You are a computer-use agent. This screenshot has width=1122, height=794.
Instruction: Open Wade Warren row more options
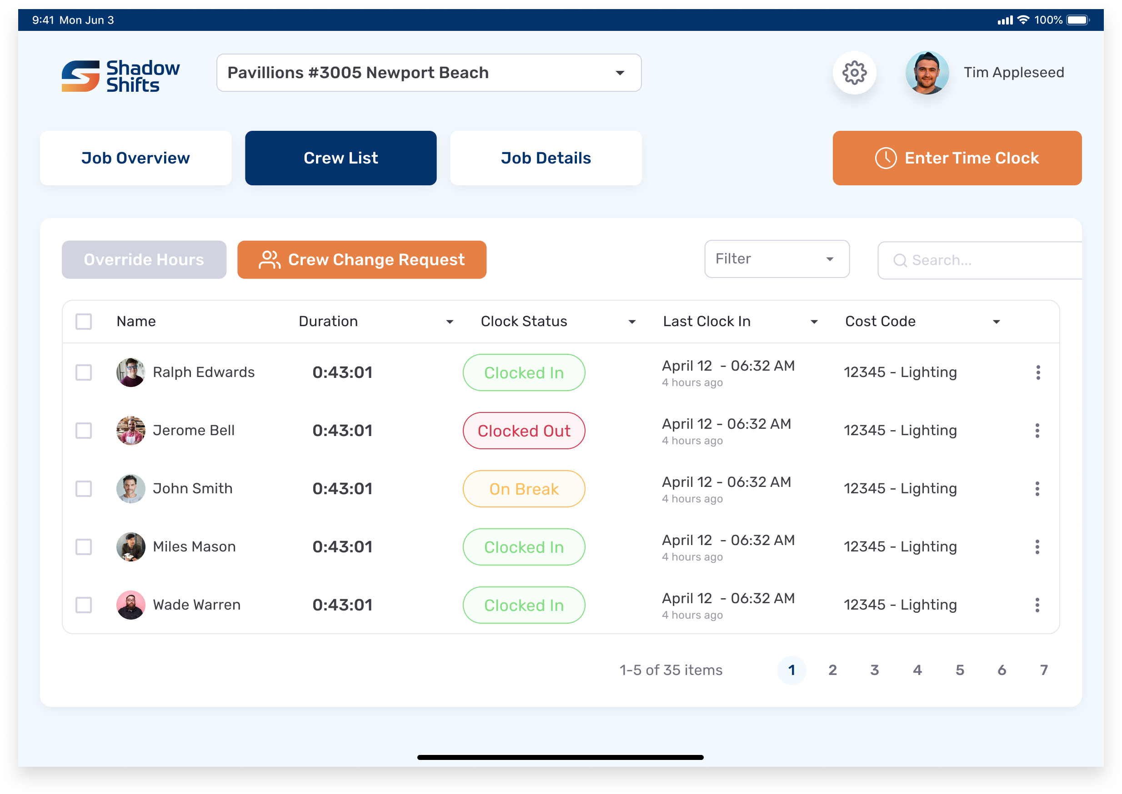click(1037, 605)
